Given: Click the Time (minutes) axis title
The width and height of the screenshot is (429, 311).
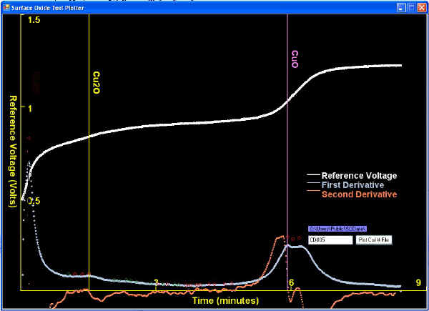Looking at the screenshot, I should 225,301.
